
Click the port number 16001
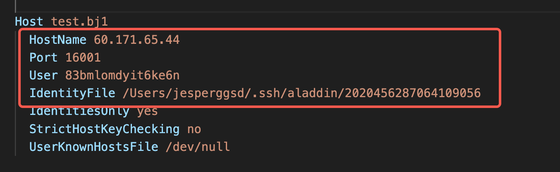click(x=83, y=57)
